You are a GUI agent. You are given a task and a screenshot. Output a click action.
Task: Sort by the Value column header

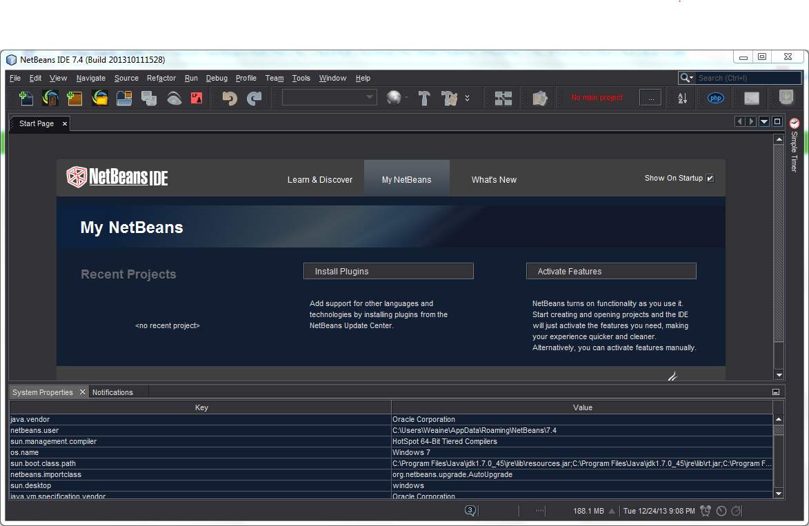(x=582, y=407)
